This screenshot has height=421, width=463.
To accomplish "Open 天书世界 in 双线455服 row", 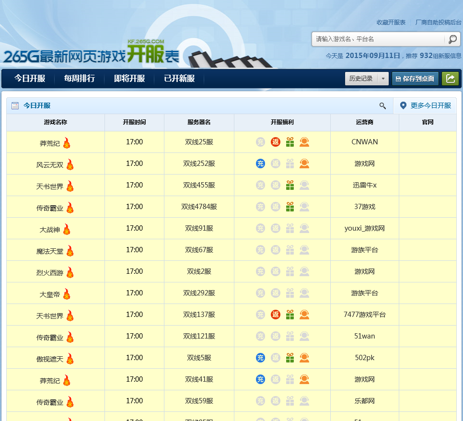I will tap(50, 187).
